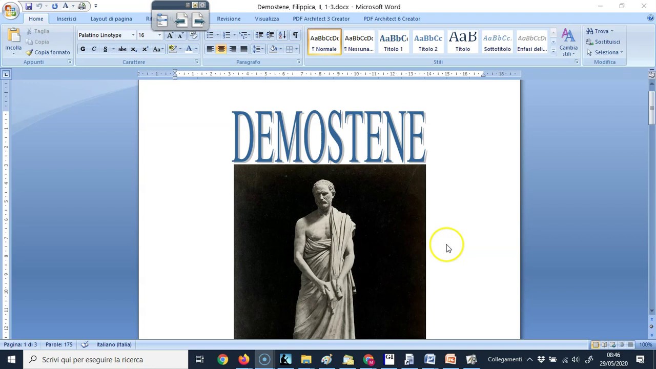Click the quick print icon in title bar

[81, 6]
